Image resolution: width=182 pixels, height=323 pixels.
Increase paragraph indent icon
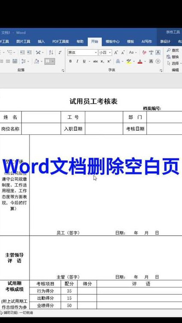coord(29,53)
